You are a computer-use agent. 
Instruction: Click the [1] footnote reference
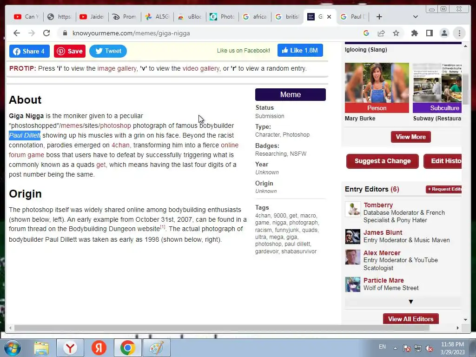pyautogui.click(x=163, y=227)
